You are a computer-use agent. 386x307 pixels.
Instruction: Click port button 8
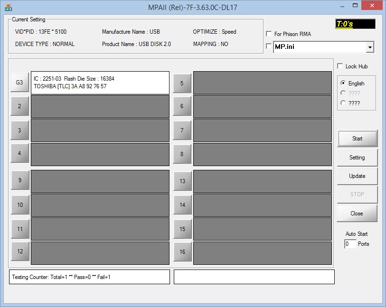tap(182, 154)
